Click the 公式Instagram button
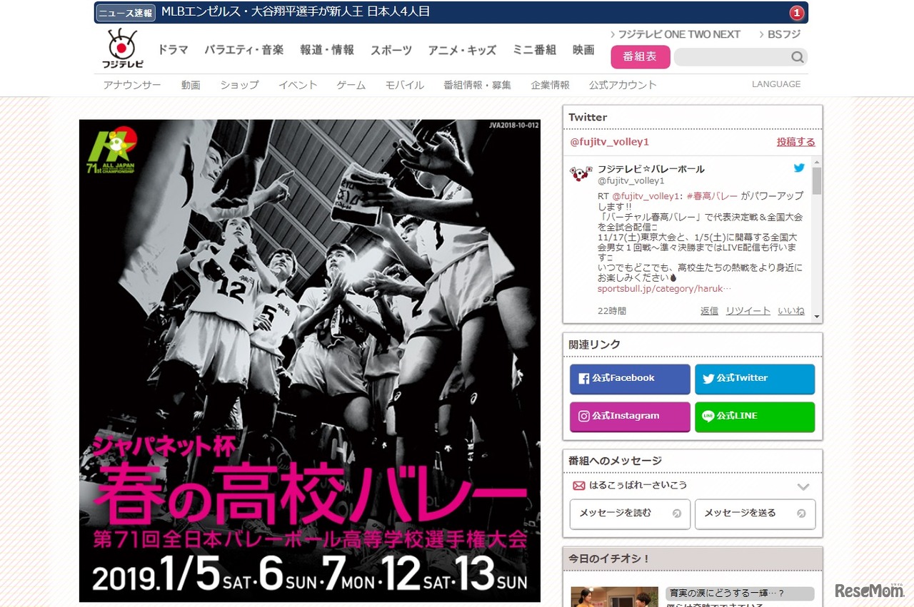Screen dimensions: 914x607 point(630,417)
